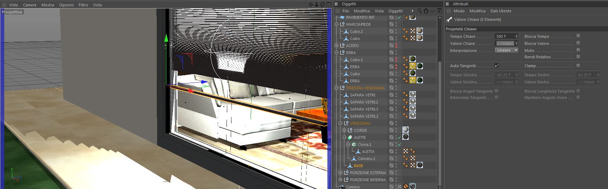Toggle the Muto checkbox

578,50
